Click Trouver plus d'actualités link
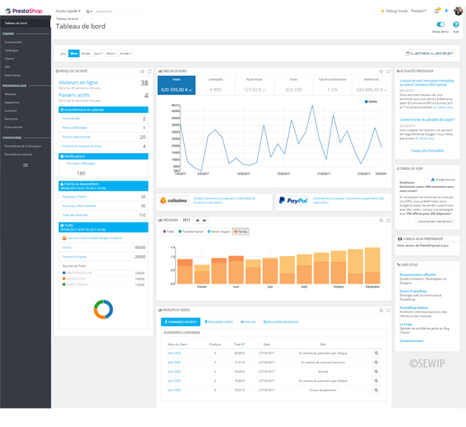The width and height of the screenshot is (466, 427). click(427, 151)
